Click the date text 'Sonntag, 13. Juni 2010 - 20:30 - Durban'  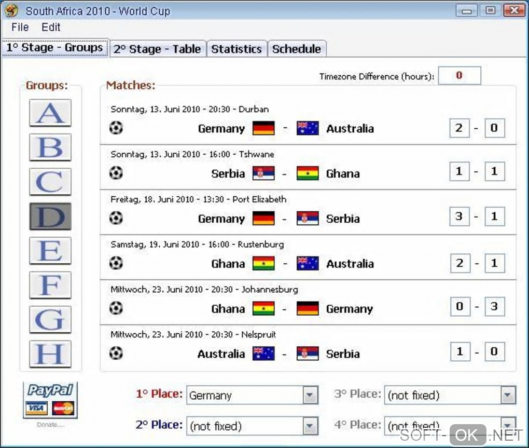190,110
